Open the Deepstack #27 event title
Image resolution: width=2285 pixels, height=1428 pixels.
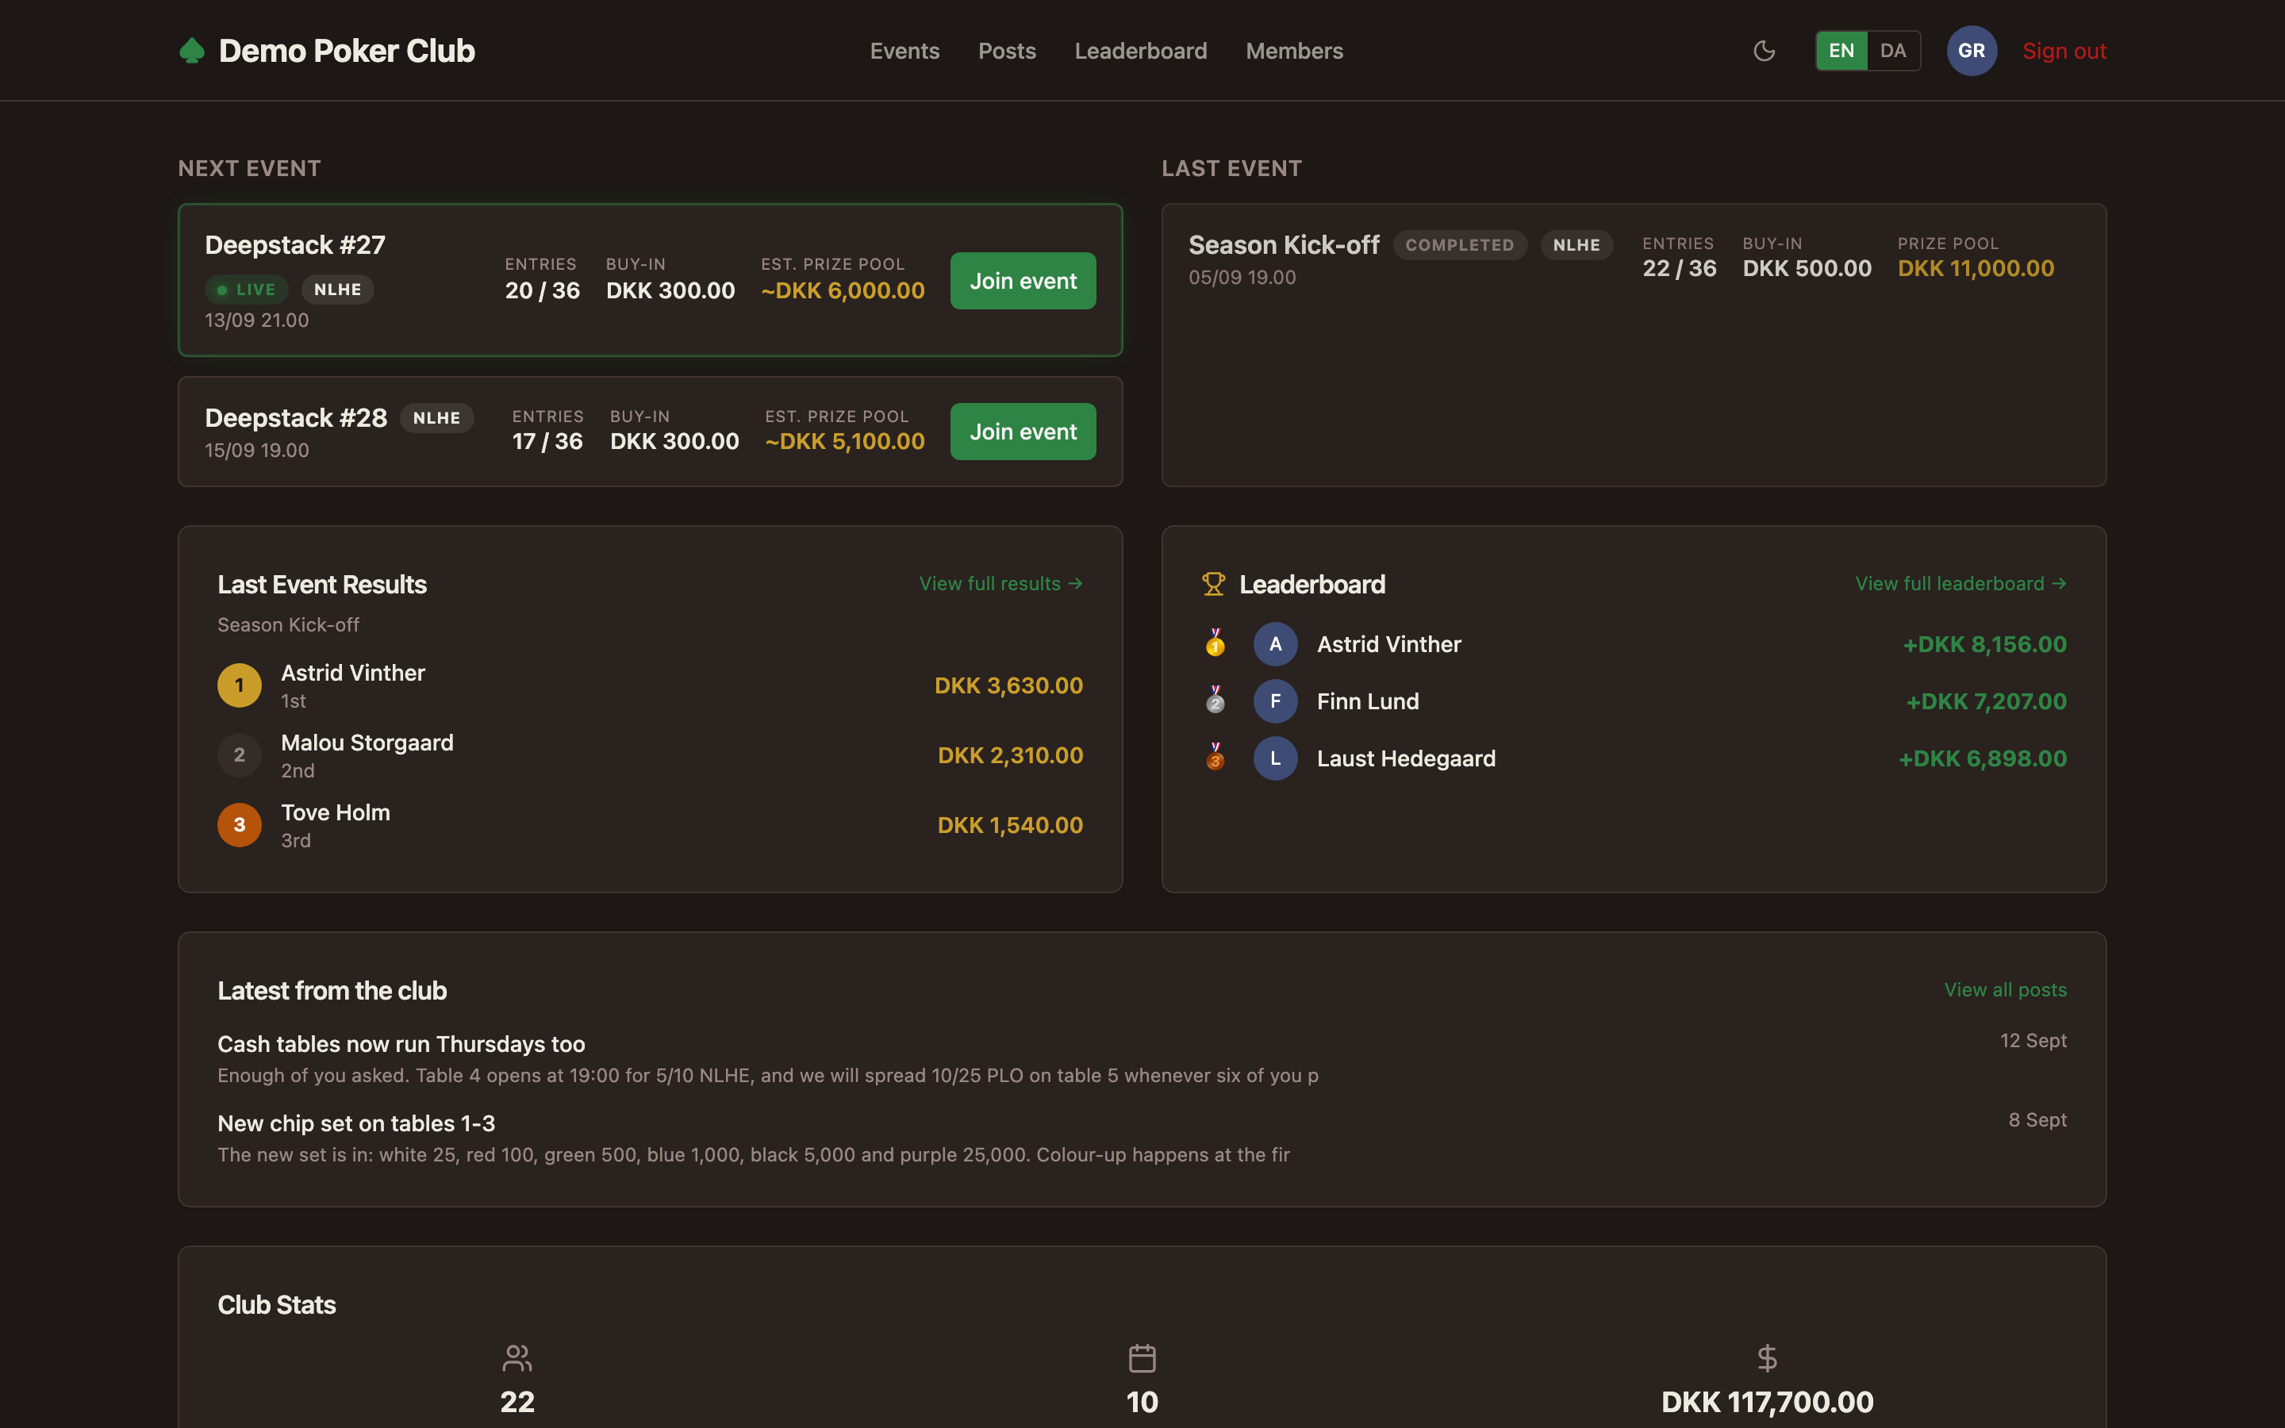[294, 246]
